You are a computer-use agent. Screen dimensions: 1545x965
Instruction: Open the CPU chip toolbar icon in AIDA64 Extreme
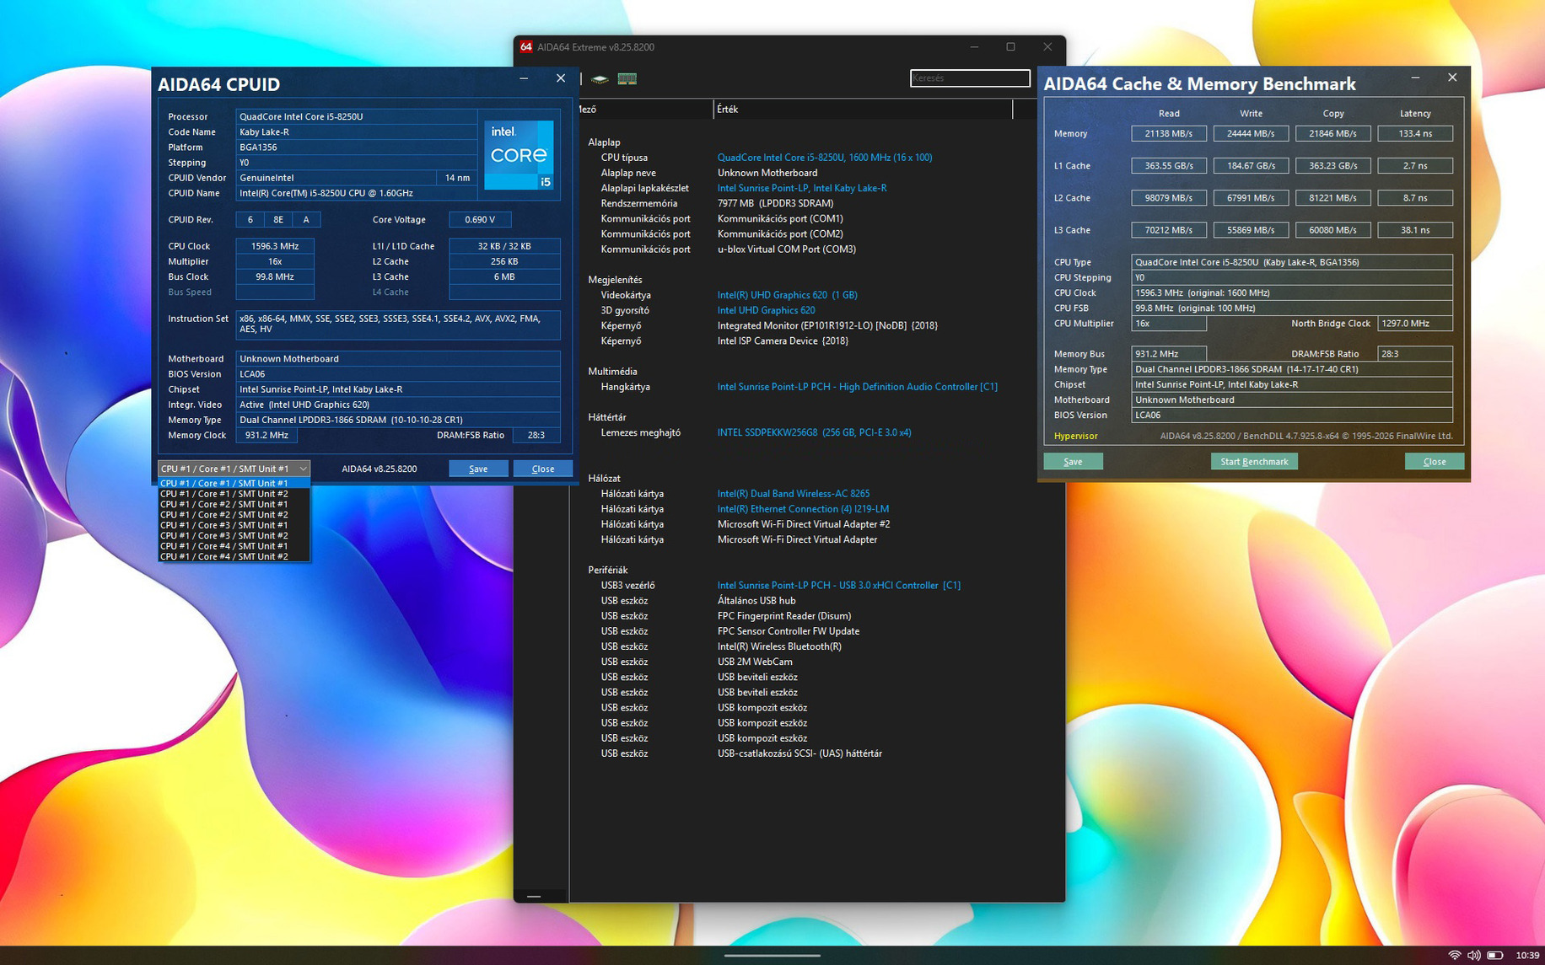[x=600, y=79]
